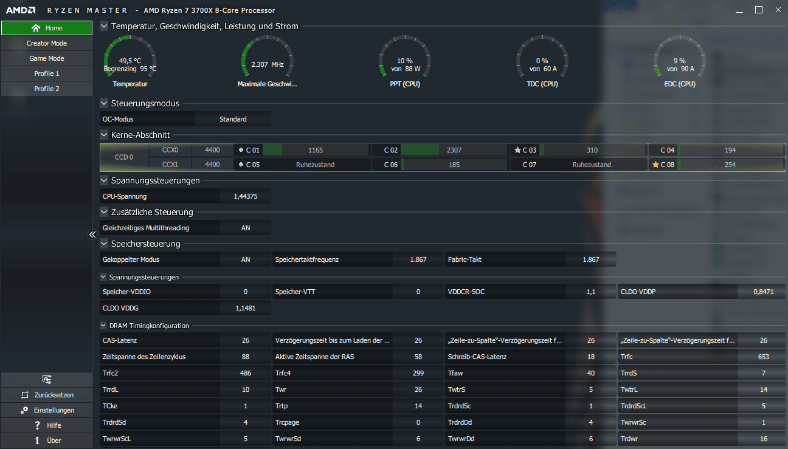Click the import/export icon above Zurücksetzen
The image size is (788, 449).
click(x=47, y=380)
